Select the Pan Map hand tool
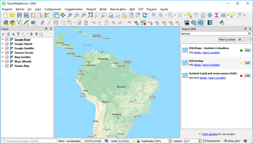Image resolution: width=253 pixels, height=144 pixels. (x=56, y=15)
